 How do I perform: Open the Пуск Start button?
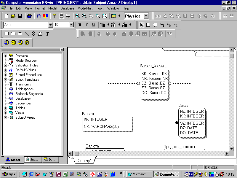pyautogui.click(x=9, y=174)
